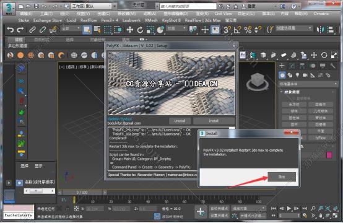
Task: Click the Help question mark icon
Action: (293, 6)
